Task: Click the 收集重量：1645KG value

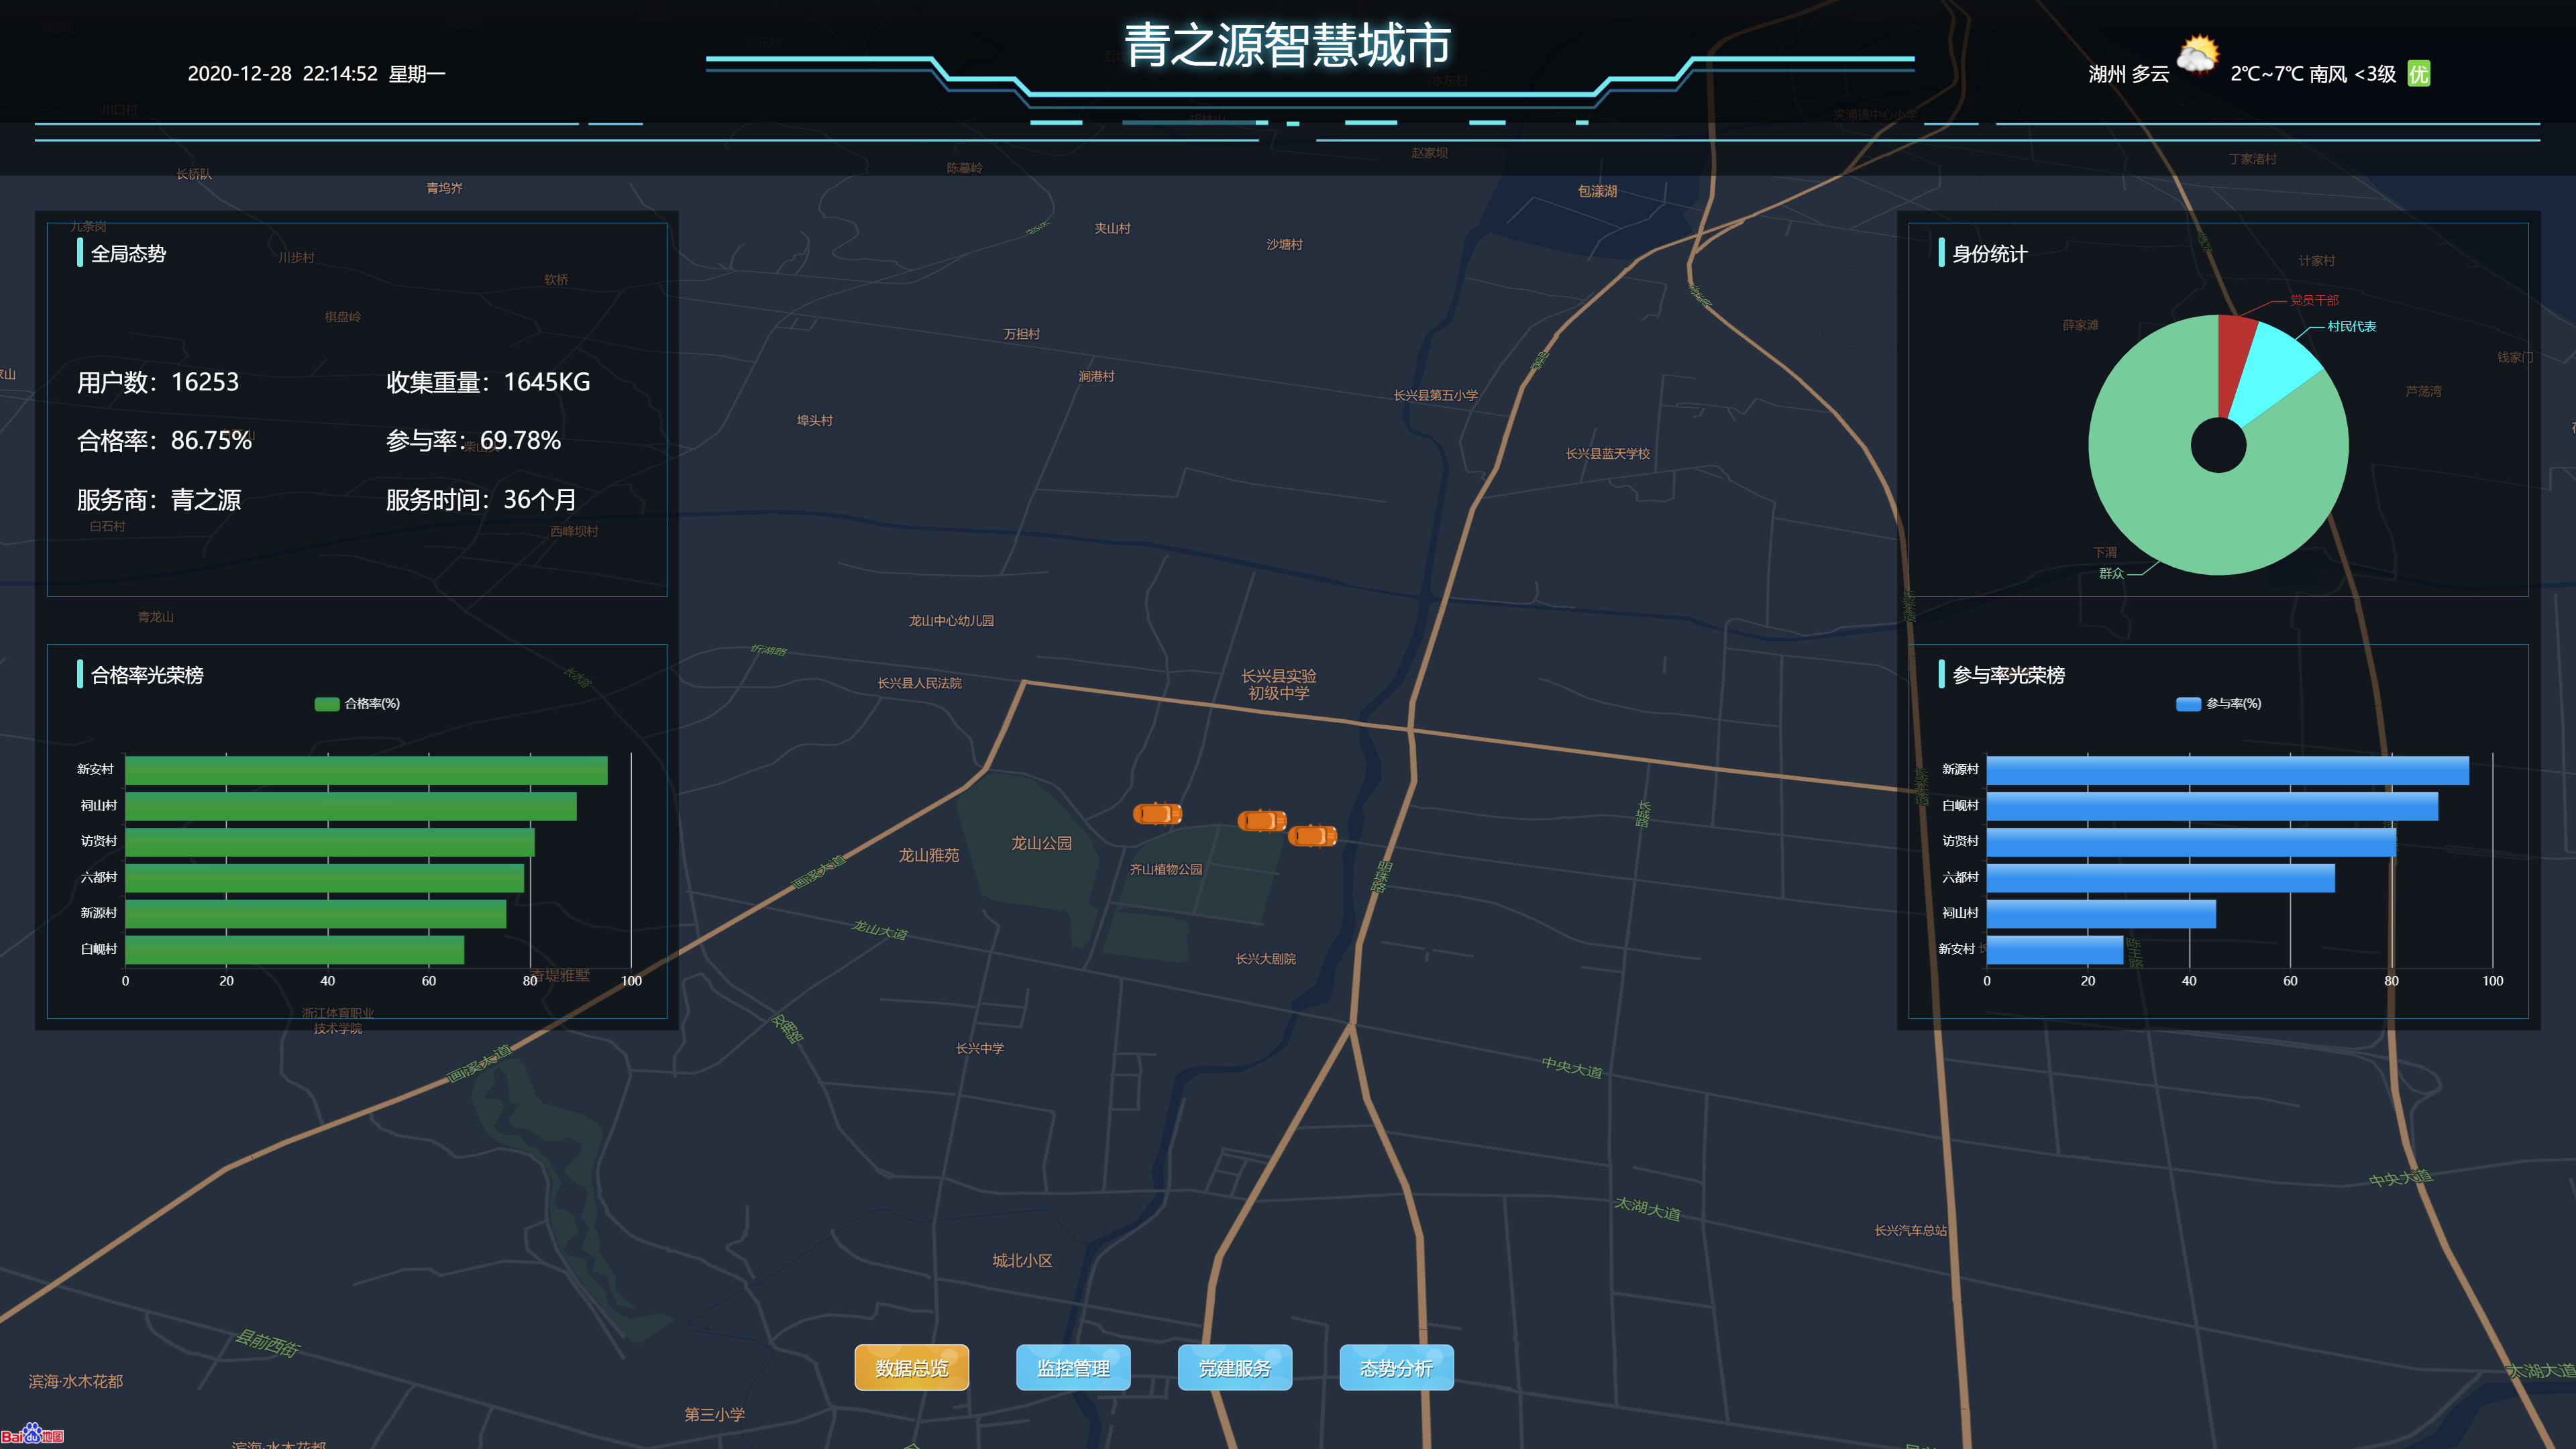Action: coord(488,382)
